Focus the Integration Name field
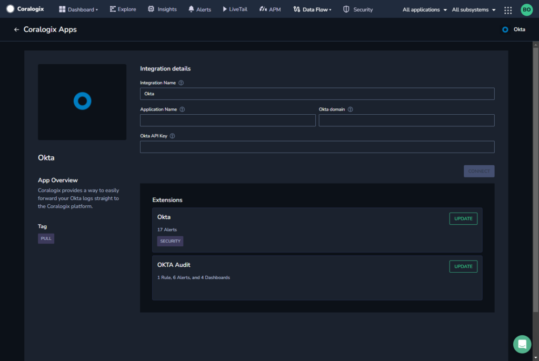The image size is (539, 361). click(317, 94)
